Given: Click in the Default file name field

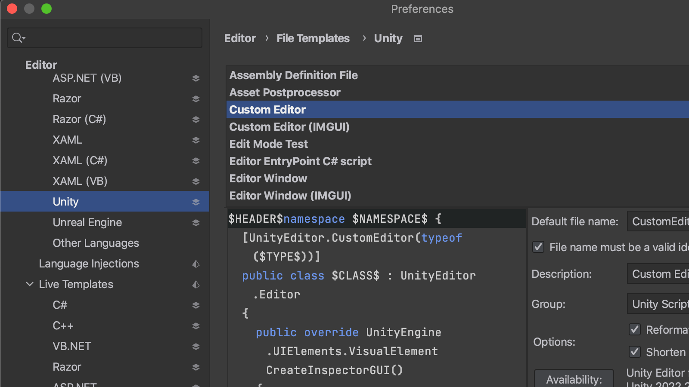Looking at the screenshot, I should 658,221.
